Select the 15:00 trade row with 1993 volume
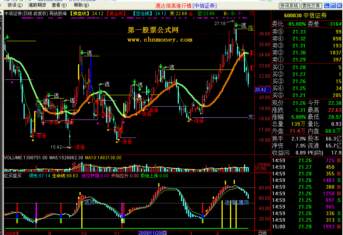343x235 pixels. pos(307,227)
